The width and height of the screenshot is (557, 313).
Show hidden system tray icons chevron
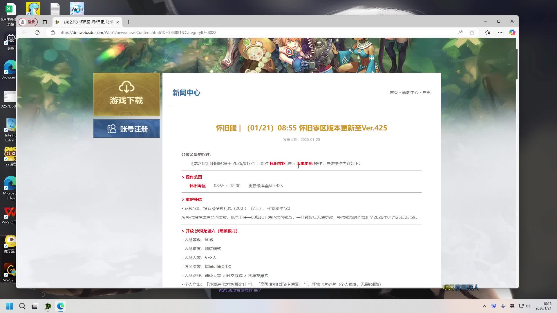[x=484, y=306]
